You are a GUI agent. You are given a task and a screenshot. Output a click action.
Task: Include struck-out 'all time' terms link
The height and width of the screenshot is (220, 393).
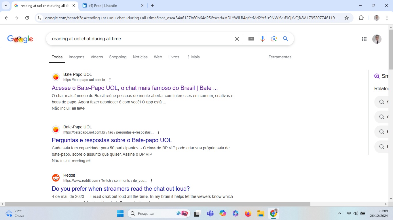tap(78, 108)
